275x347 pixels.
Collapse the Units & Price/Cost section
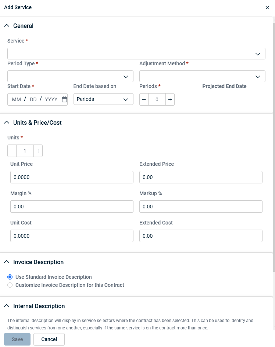pos(7,123)
